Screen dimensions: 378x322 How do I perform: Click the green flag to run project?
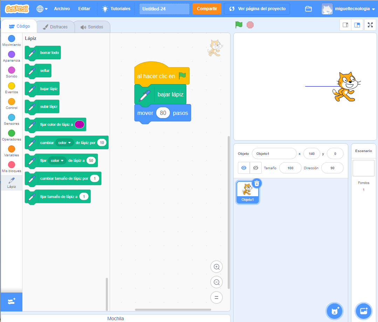pyautogui.click(x=239, y=25)
